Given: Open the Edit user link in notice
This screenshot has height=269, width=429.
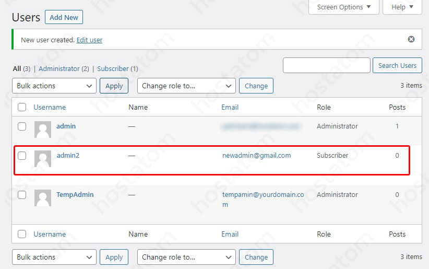Looking at the screenshot, I should pos(89,40).
